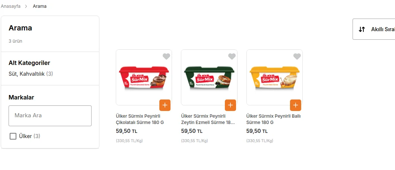Image resolution: width=395 pixels, height=170 pixels.
Task: Open Ülker Sürmix Zeytin Ezmeli title
Action: coord(208,119)
